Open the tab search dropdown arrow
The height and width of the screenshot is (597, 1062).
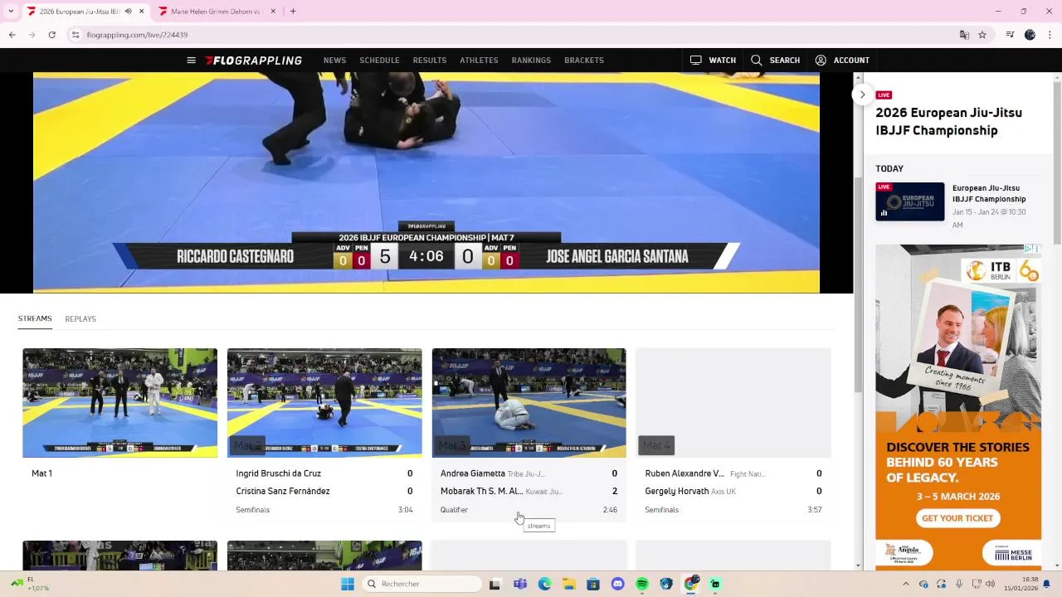(11, 12)
